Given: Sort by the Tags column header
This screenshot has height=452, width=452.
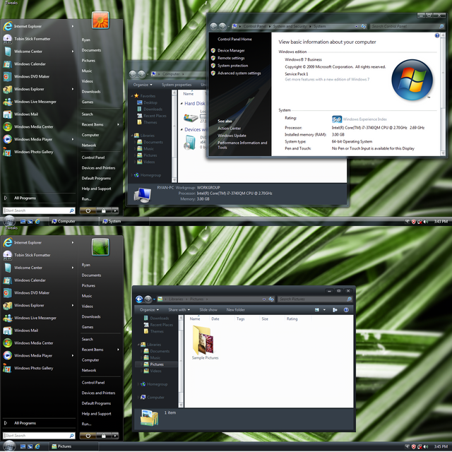Looking at the screenshot, I should point(240,319).
